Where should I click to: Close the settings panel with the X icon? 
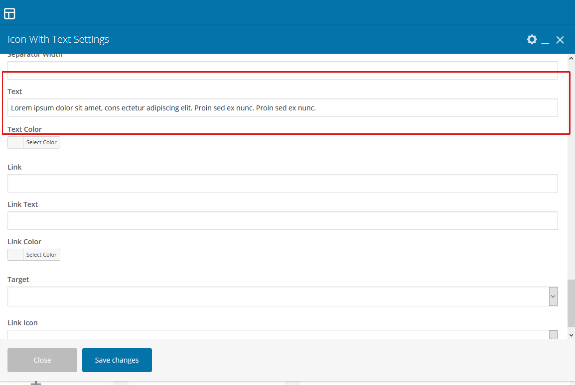(560, 40)
